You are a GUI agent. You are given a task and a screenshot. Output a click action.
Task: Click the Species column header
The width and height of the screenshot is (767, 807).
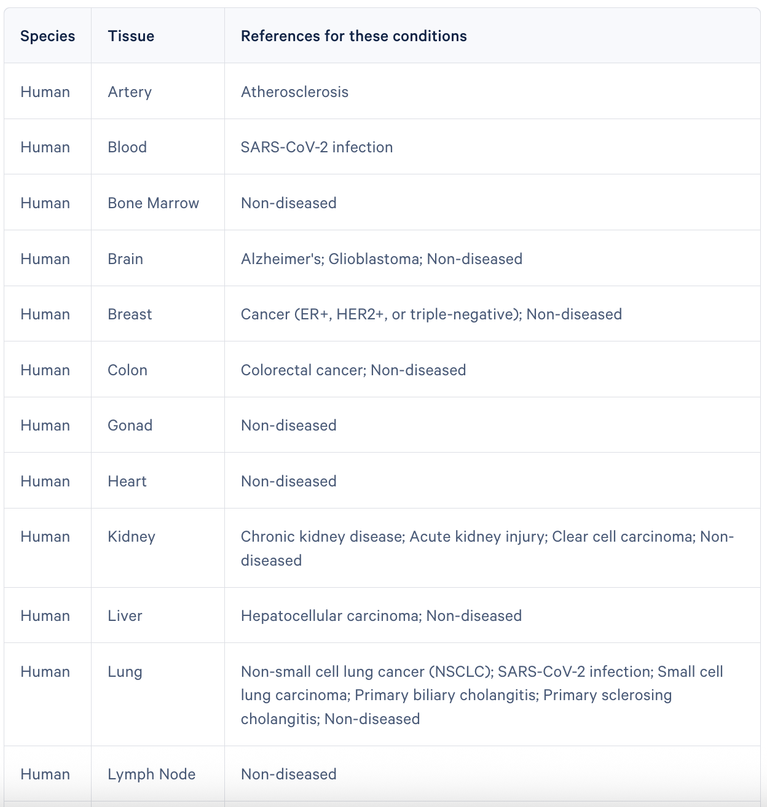[47, 36]
